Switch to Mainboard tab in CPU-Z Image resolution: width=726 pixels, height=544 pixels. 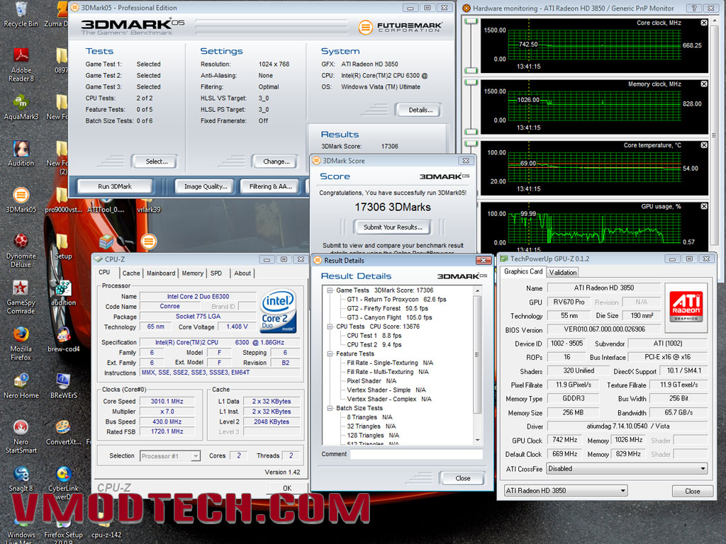(161, 273)
